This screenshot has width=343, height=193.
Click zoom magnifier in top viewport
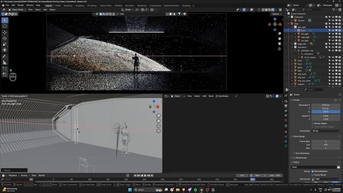click(279, 34)
